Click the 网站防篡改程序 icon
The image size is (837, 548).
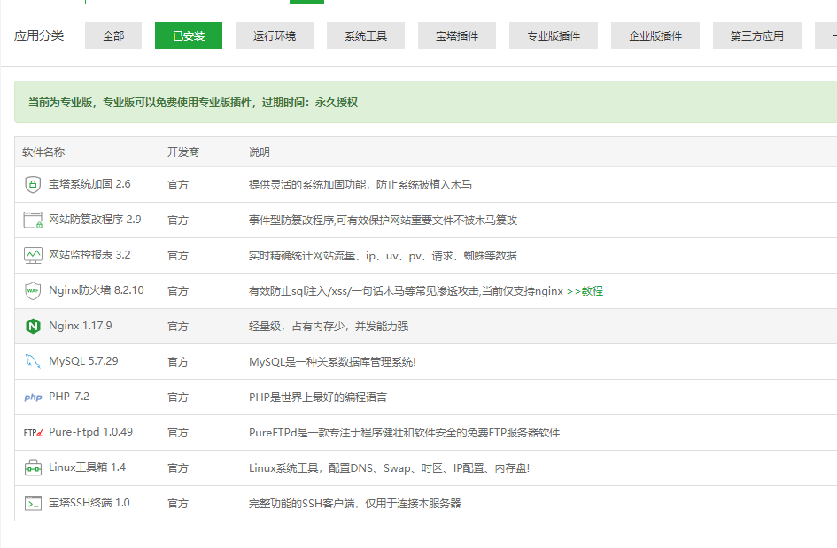(x=33, y=220)
